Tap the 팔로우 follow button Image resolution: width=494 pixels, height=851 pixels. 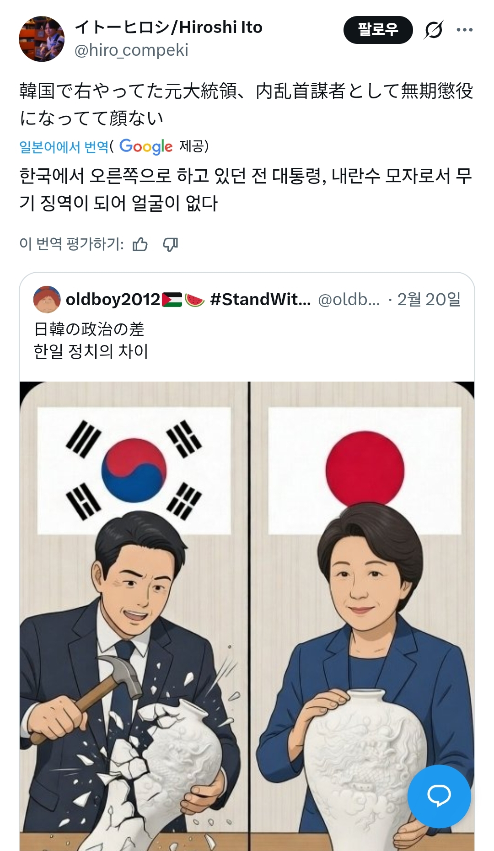pos(378,30)
